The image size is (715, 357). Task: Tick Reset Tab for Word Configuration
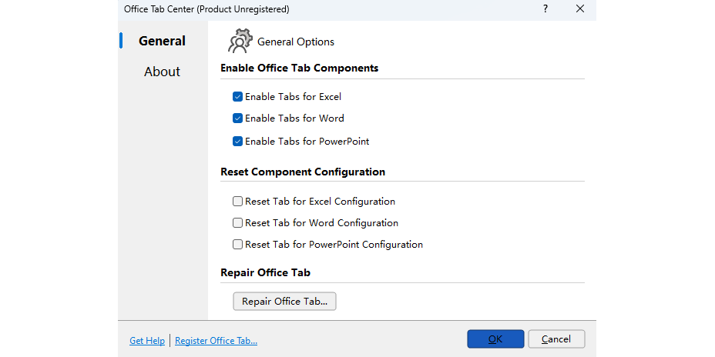238,223
